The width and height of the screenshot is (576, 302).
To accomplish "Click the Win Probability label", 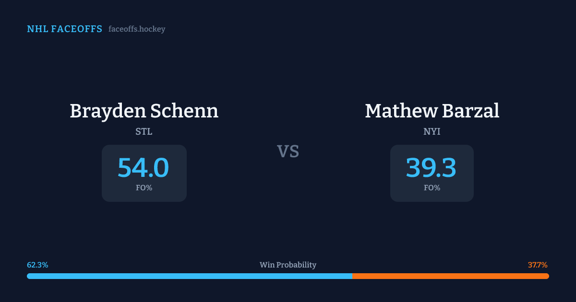I will click(x=288, y=265).
